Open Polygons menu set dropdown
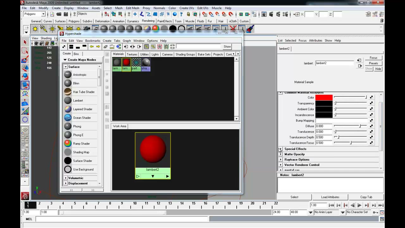405x228 pixels. pos(43,14)
